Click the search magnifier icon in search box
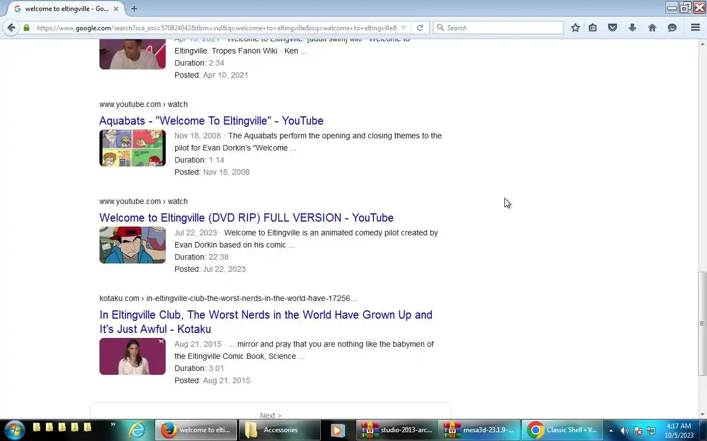Screen dimensions: 707x441 point(440,28)
